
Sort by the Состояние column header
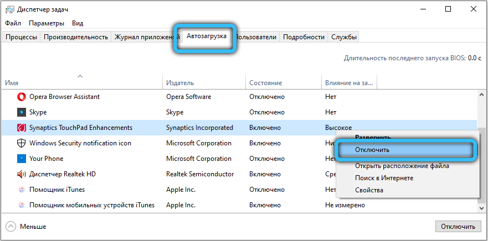click(266, 83)
